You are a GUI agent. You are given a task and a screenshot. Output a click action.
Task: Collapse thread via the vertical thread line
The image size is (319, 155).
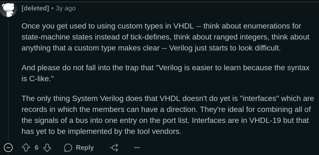pyautogui.click(x=8, y=81)
